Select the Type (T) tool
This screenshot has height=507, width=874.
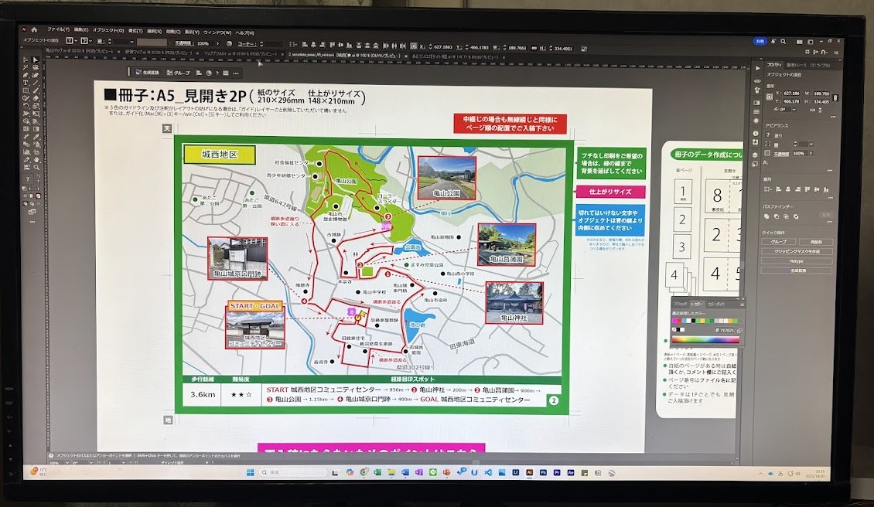click(x=26, y=83)
